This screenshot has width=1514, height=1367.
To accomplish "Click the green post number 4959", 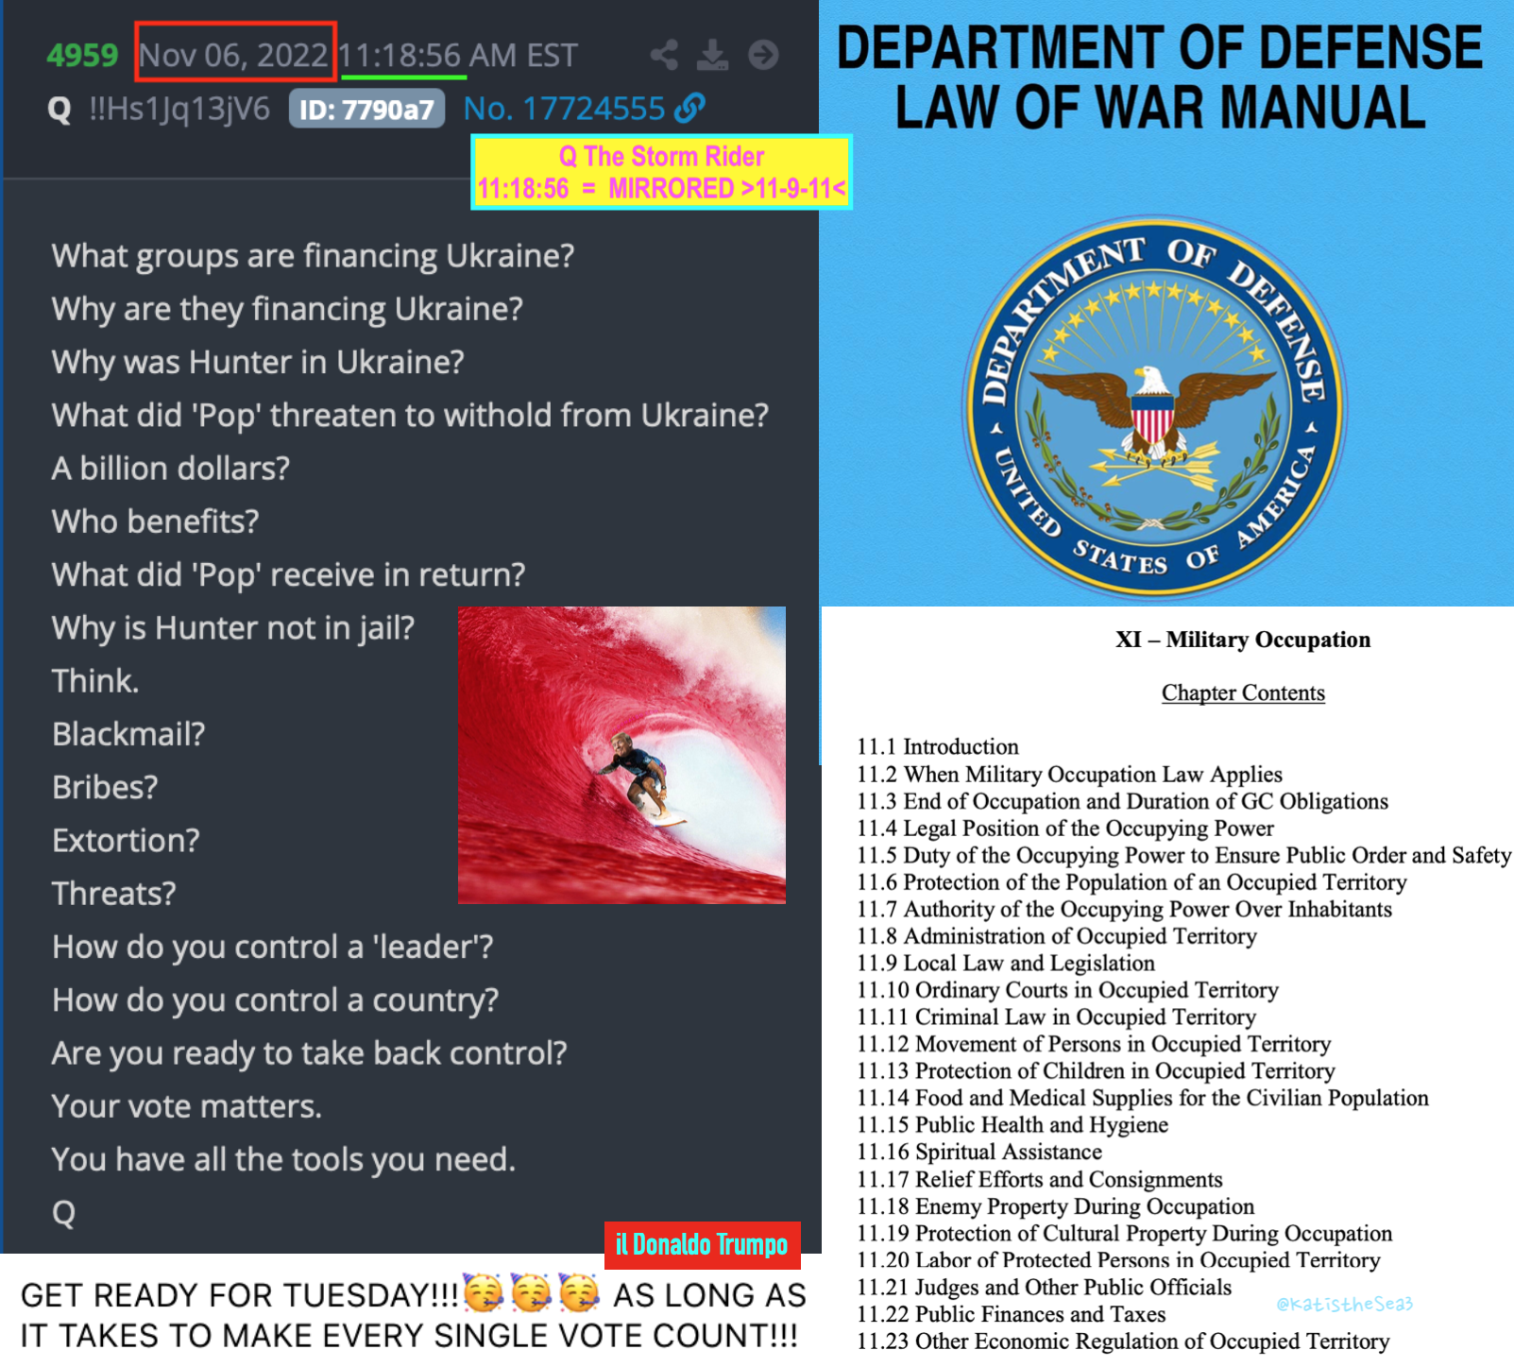I will [82, 56].
